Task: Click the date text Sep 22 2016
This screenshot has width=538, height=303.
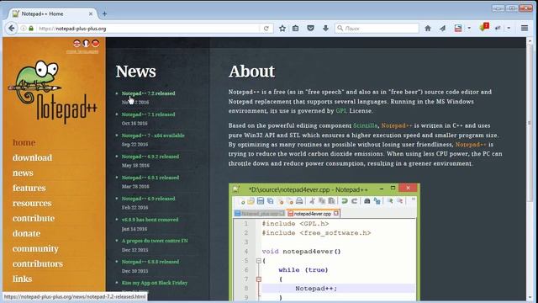Action: click(134, 144)
